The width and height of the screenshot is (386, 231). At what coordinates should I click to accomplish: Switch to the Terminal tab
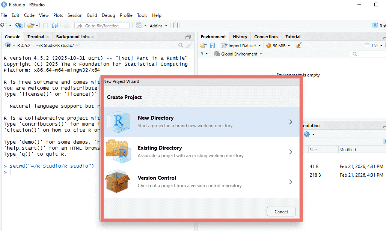coord(36,37)
